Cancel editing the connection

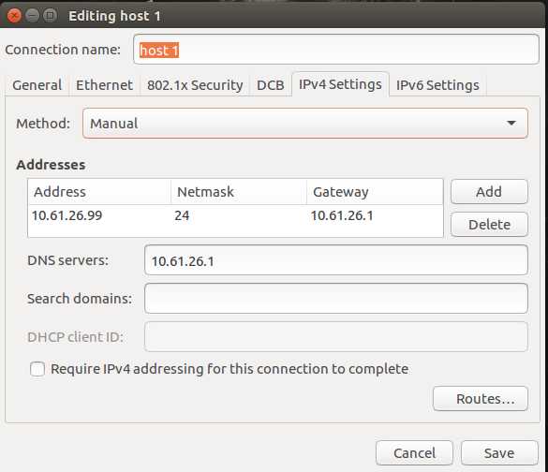(414, 453)
